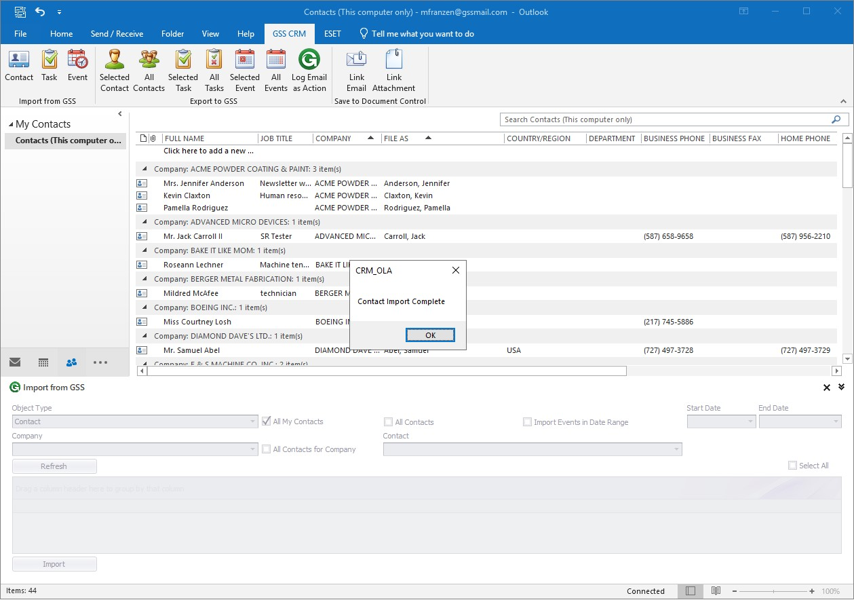
Task: Export Selected Task to GSS
Action: tap(183, 71)
